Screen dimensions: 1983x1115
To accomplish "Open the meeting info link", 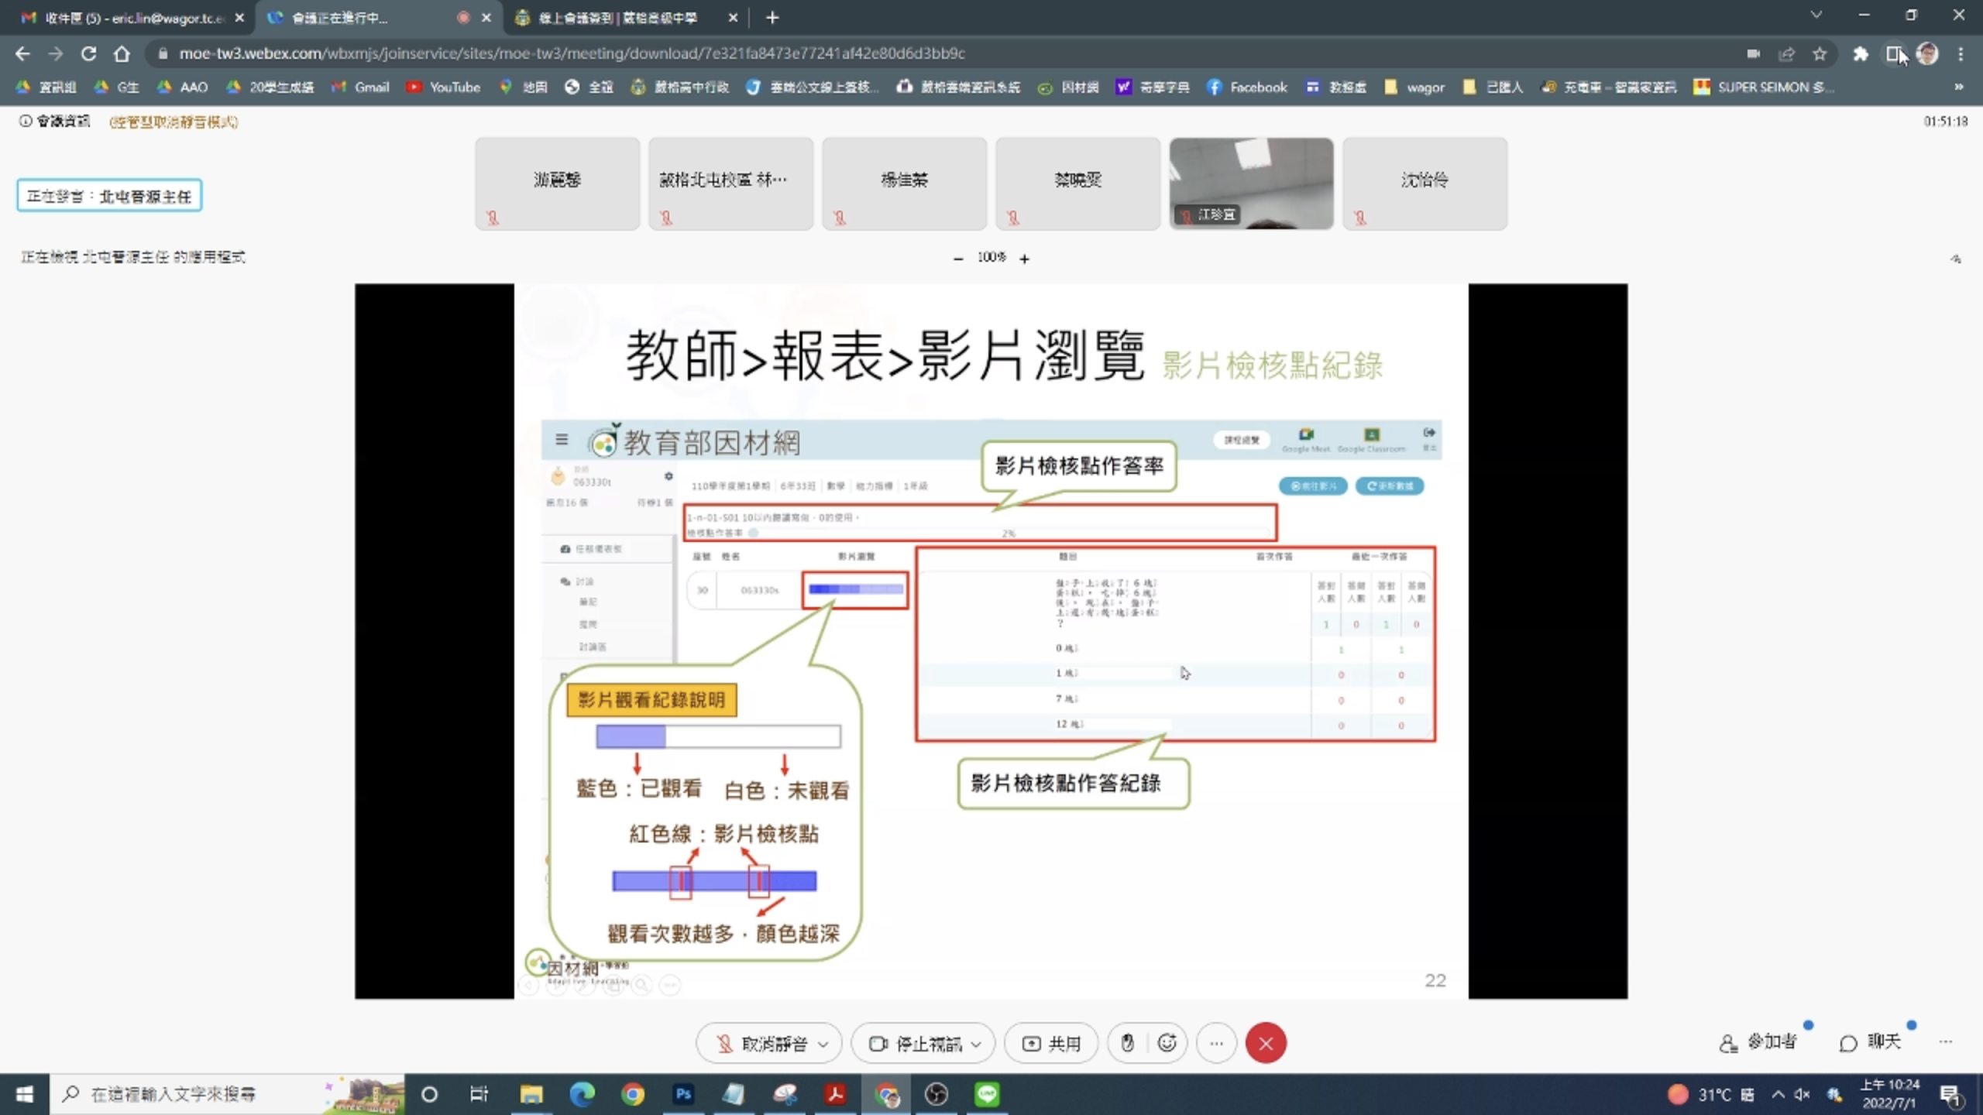I will (55, 121).
